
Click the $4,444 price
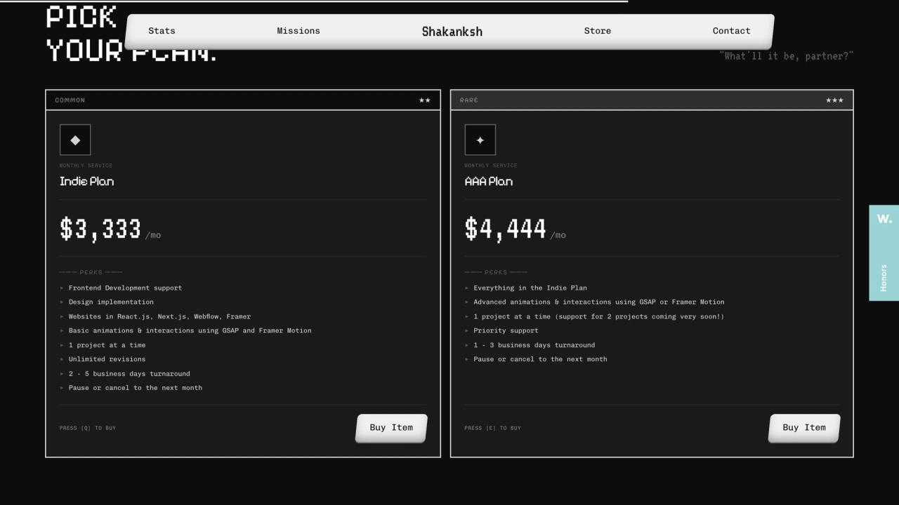coord(506,229)
